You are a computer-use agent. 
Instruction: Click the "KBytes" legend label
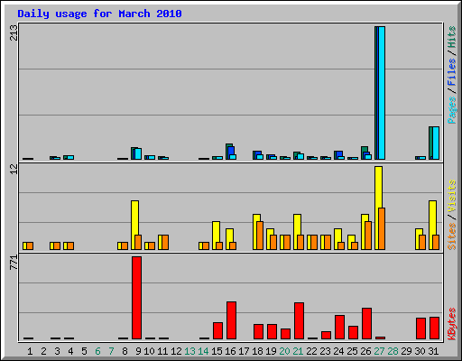(451, 324)
